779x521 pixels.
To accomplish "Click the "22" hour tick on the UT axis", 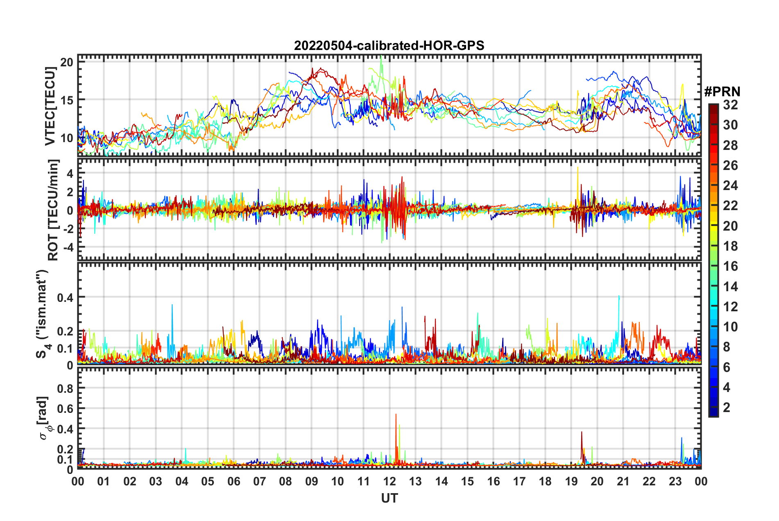I will (x=649, y=481).
